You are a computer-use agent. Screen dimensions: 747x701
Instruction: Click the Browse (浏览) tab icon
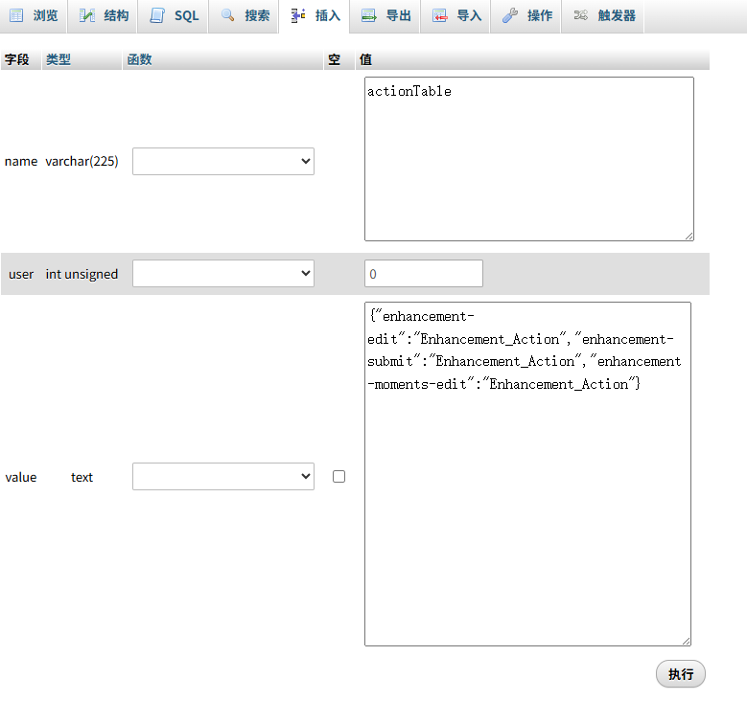16,16
